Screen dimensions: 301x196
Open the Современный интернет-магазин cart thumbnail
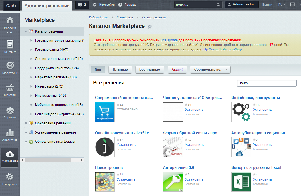[x=105, y=112]
